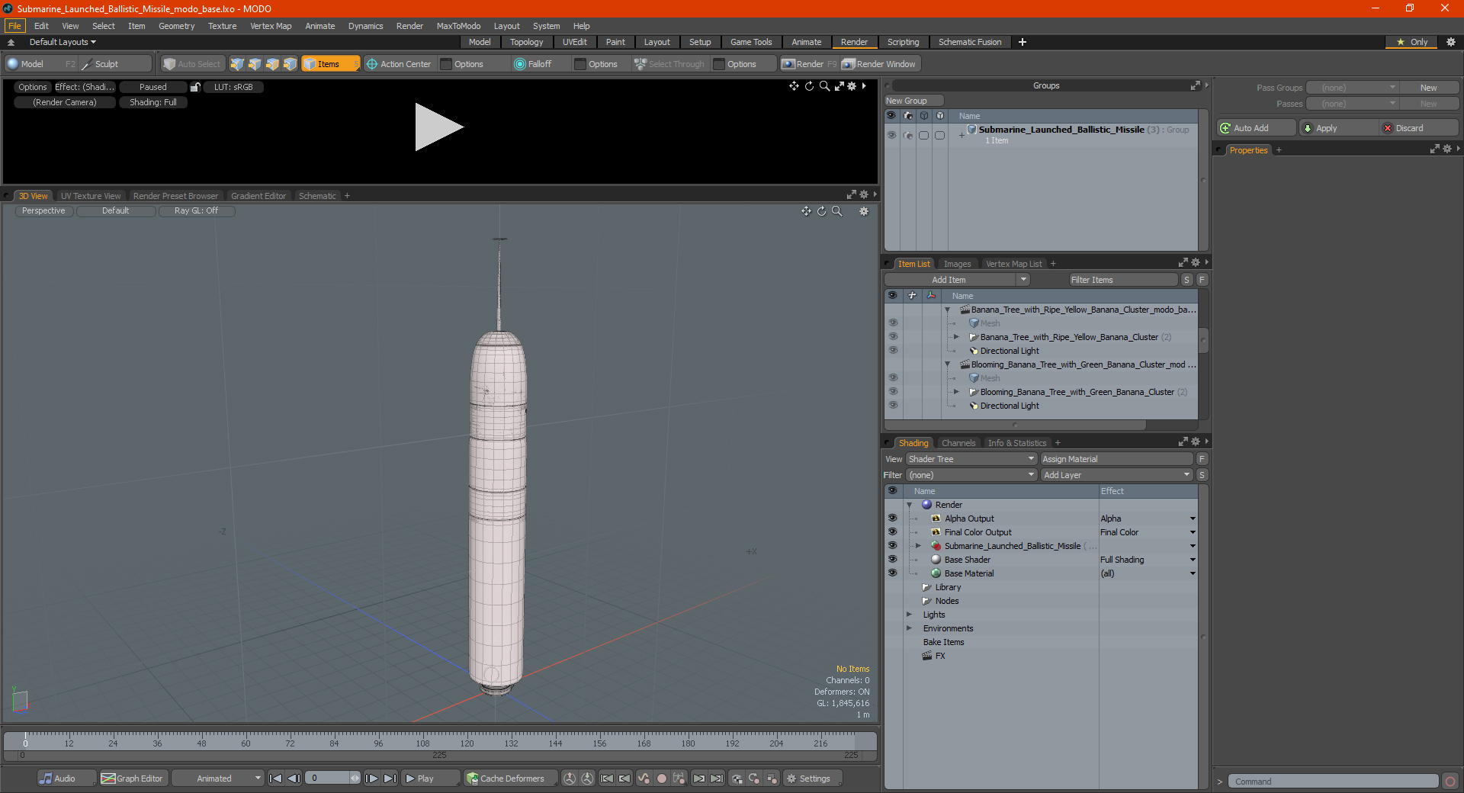Open 3D viewport gear settings
Viewport: 1464px width, 793px height.
click(864, 211)
